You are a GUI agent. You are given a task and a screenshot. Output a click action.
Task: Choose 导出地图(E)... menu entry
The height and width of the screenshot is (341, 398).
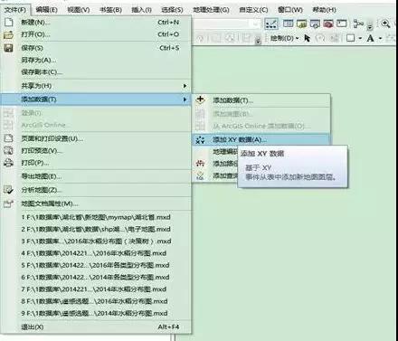(97, 176)
